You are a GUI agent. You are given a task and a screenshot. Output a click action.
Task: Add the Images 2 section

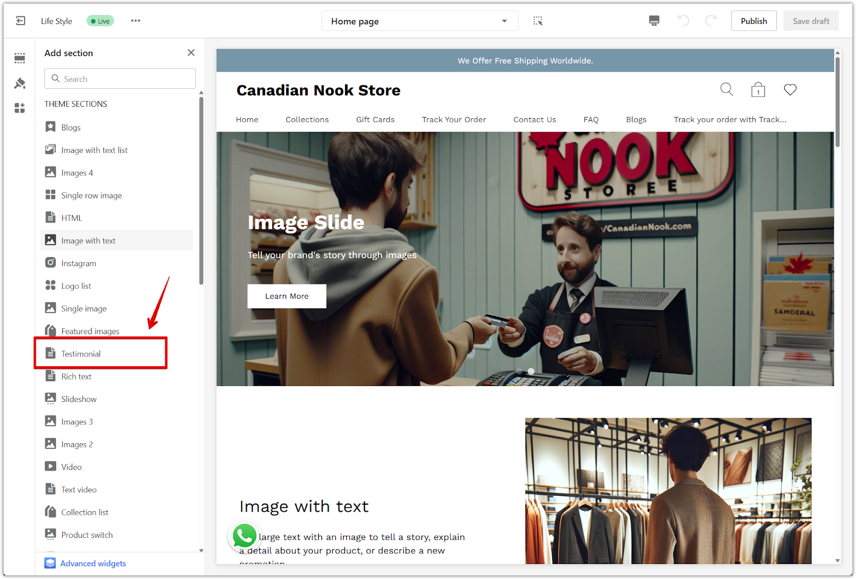117,444
